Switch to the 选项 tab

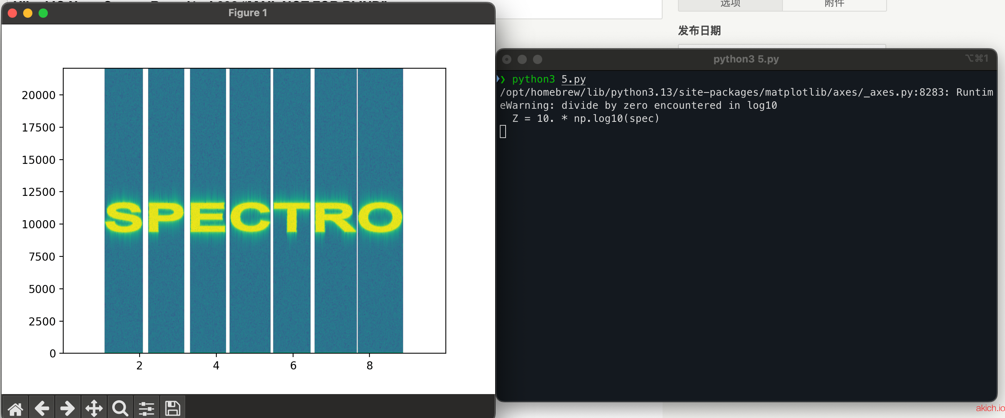coord(730,4)
